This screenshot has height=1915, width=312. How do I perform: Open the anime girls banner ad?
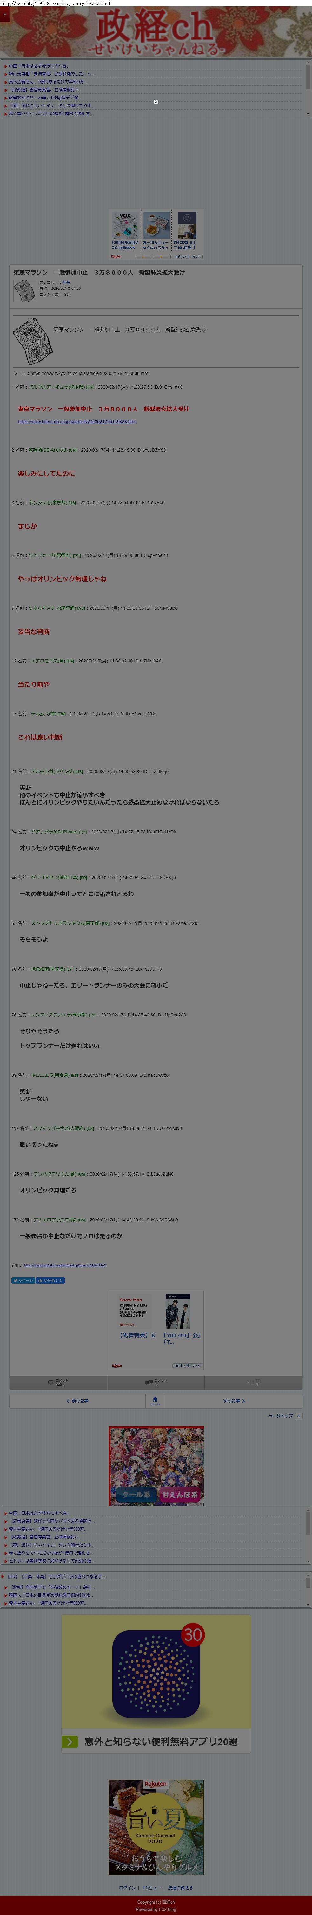[156, 1465]
